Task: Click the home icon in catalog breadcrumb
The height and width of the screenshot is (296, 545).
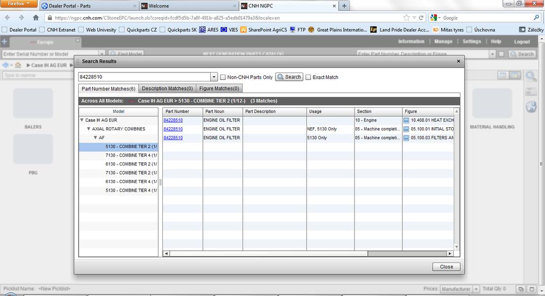Action: (x=18, y=65)
